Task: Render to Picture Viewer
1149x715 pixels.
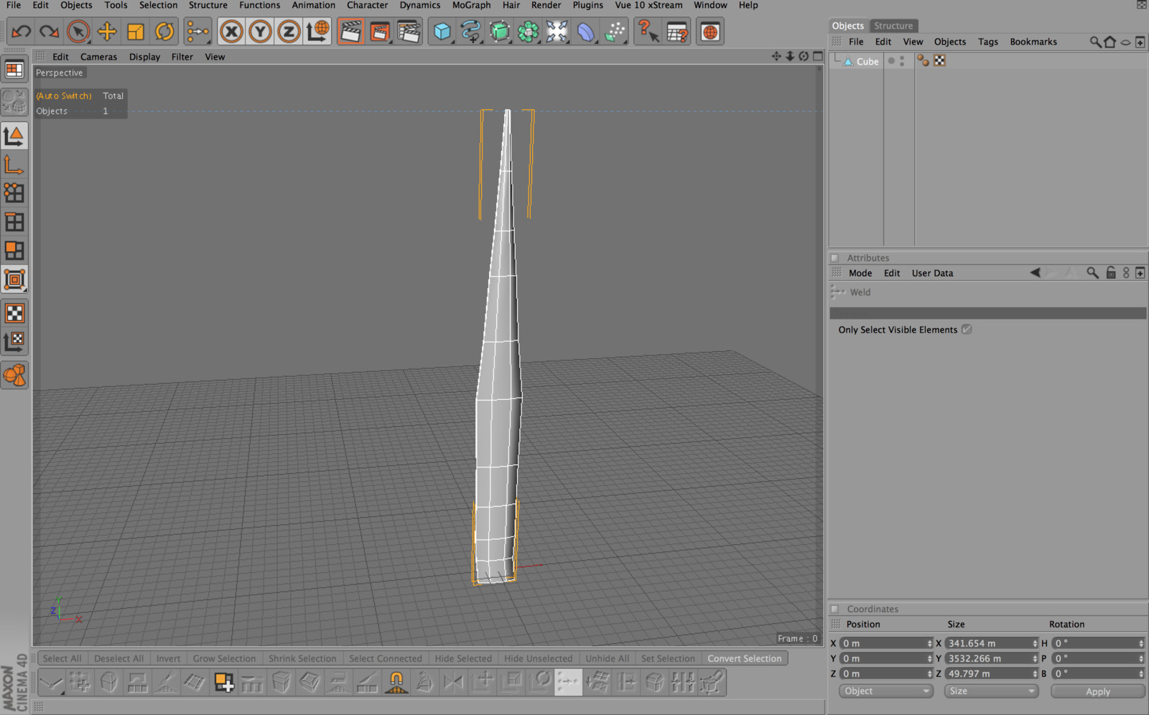Action: pyautogui.click(x=379, y=32)
